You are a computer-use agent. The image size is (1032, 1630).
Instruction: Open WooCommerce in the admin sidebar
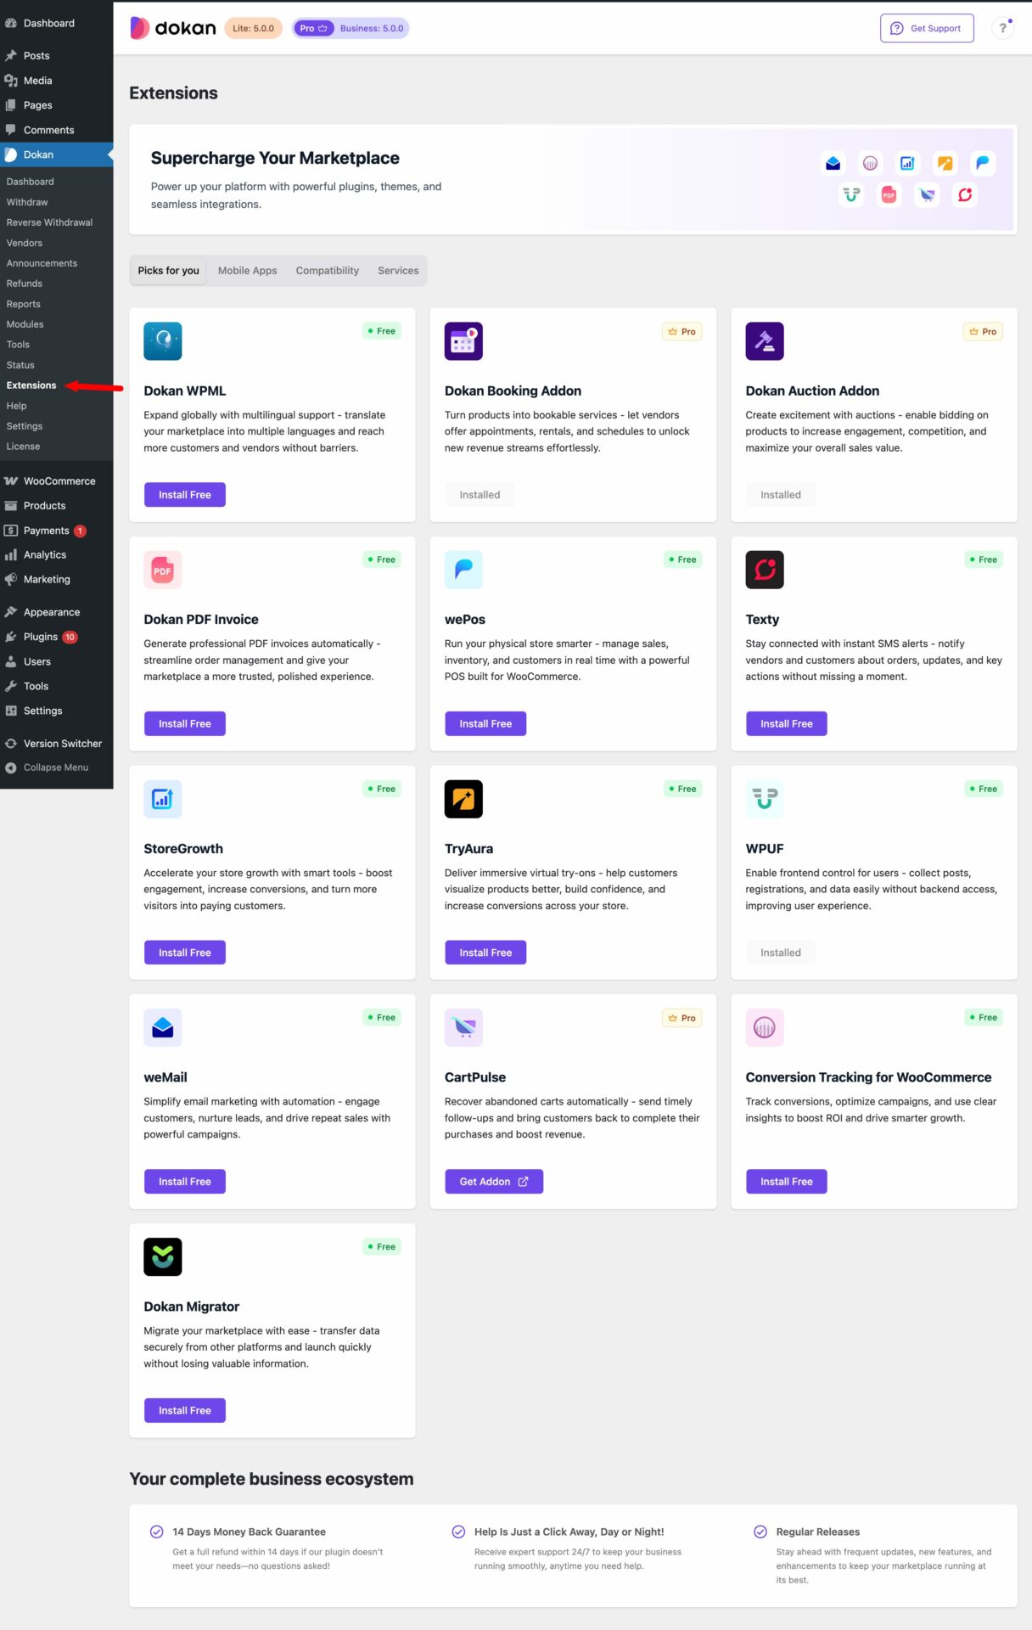coord(56,481)
